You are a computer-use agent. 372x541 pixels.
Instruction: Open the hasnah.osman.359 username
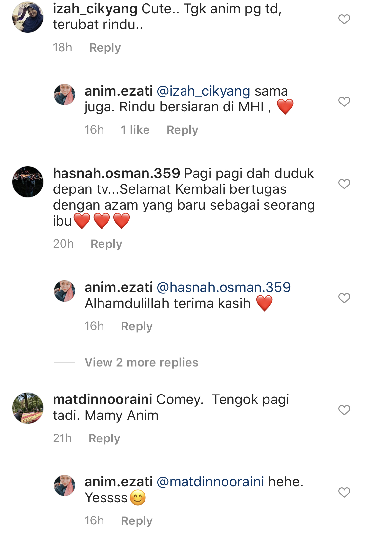point(116,173)
